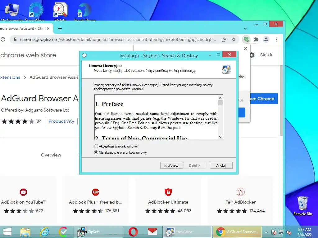Open a new Chrome tab with plus
Viewport: 318px width, 238px height.
coord(60,29)
